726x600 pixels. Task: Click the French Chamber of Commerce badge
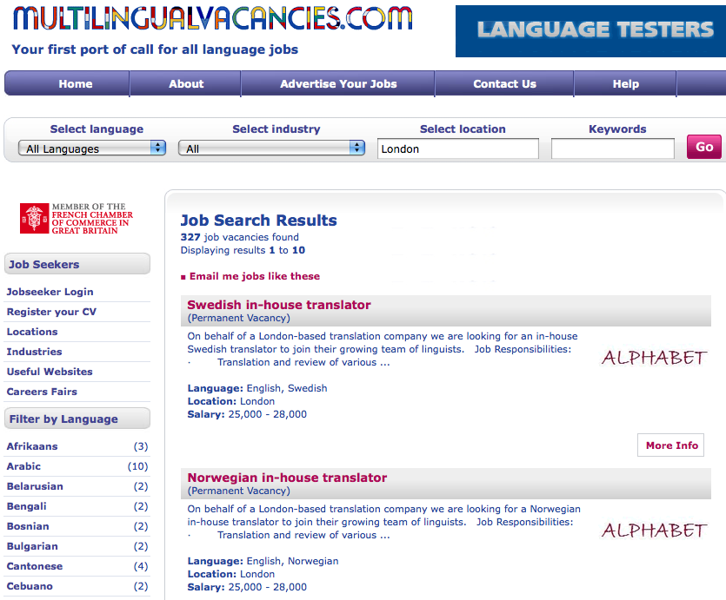77,219
